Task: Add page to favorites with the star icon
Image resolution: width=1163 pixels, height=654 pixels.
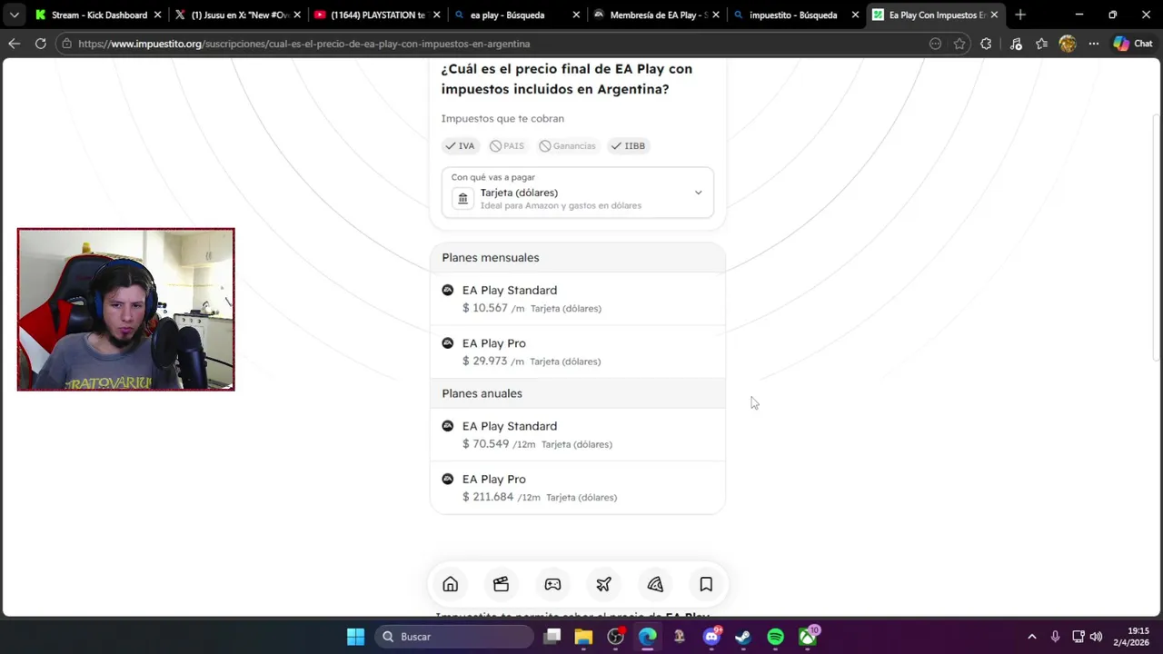Action: coord(959,44)
